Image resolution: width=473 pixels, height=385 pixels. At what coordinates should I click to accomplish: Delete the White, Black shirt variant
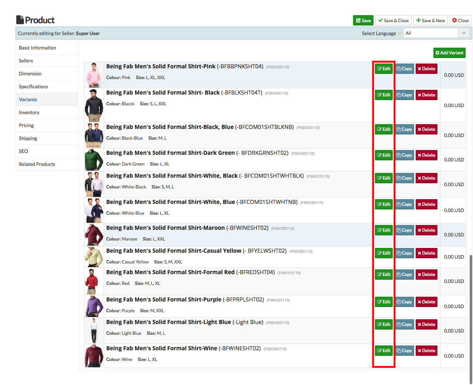pos(426,178)
